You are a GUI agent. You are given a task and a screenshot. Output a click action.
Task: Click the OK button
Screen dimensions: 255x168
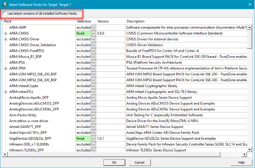(114, 162)
